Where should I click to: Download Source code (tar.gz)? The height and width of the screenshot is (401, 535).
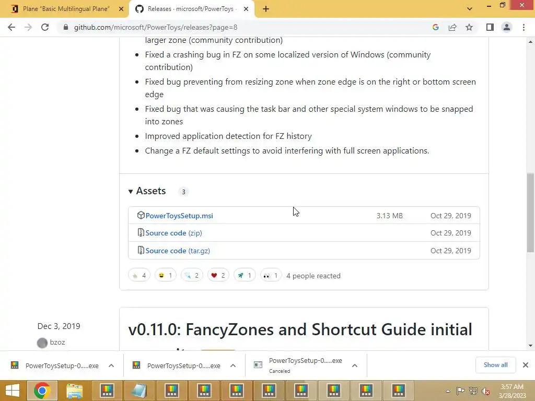178,251
